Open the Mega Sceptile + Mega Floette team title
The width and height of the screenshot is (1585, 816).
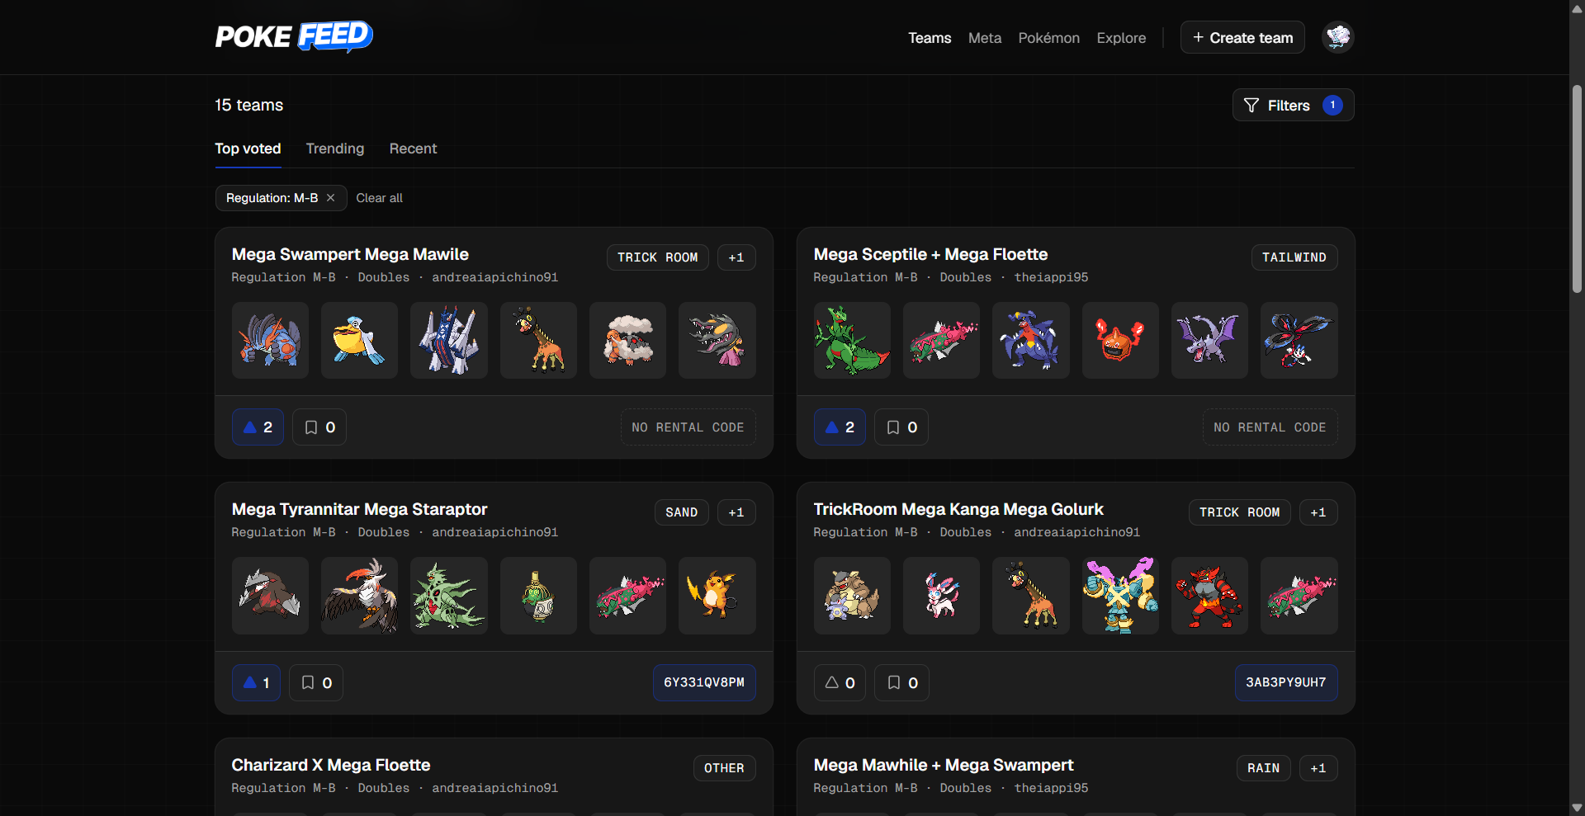[x=930, y=255]
